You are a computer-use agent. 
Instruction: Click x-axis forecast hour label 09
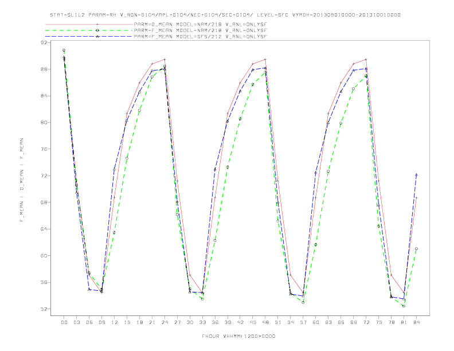(x=101, y=322)
